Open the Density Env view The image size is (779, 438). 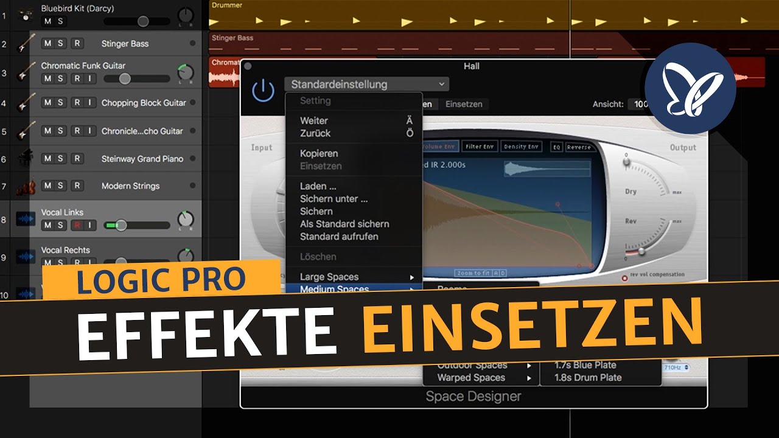click(x=522, y=147)
